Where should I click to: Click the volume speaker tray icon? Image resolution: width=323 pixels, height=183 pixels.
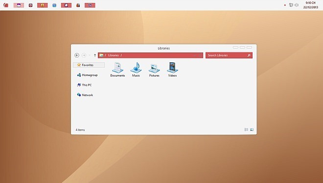[297, 5]
